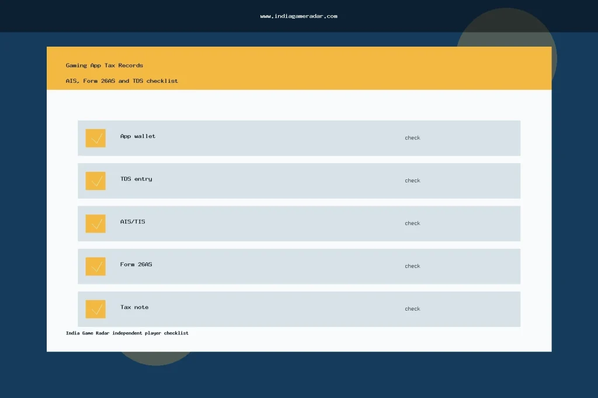The width and height of the screenshot is (598, 398).
Task: Toggle the TDS entry checkbox
Action: coord(95,181)
